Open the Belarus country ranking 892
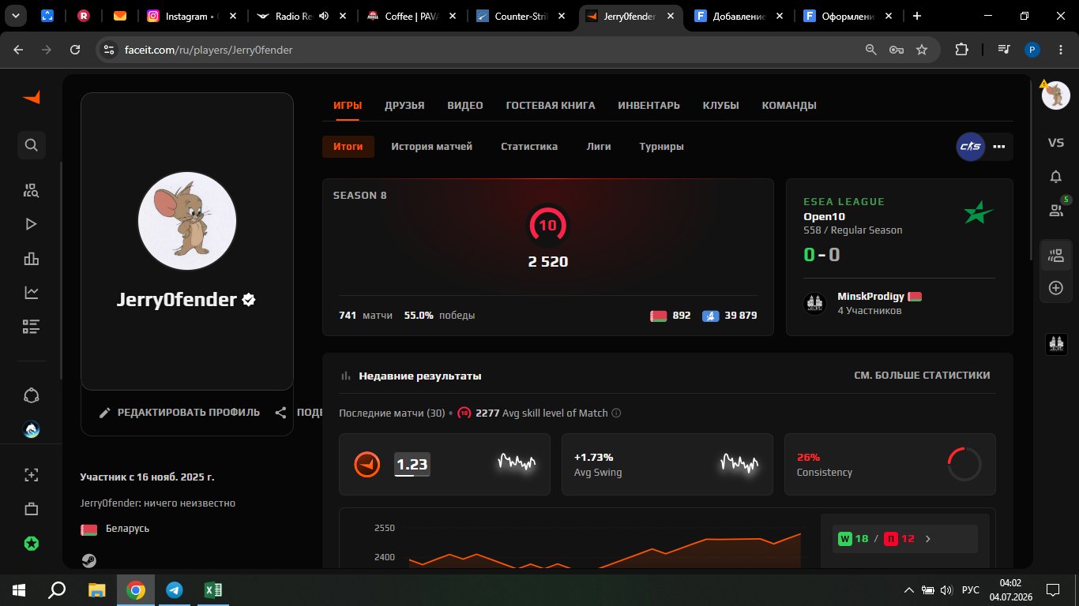Screen dimensions: 1079x606 tap(671, 316)
